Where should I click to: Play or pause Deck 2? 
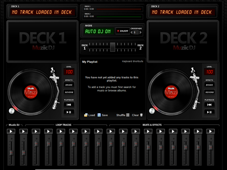209,112
